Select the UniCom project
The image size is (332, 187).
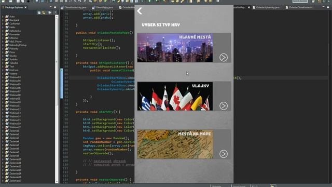tap(14, 70)
